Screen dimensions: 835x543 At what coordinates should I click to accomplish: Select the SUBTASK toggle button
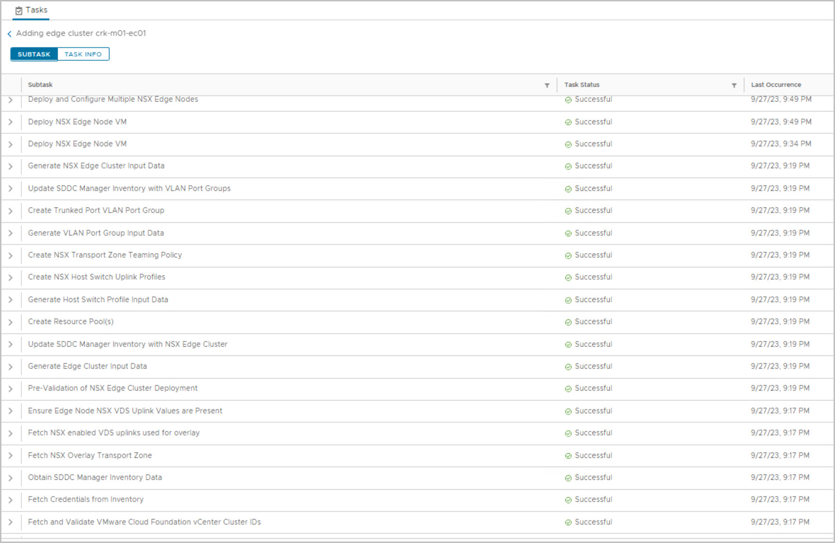pyautogui.click(x=34, y=54)
